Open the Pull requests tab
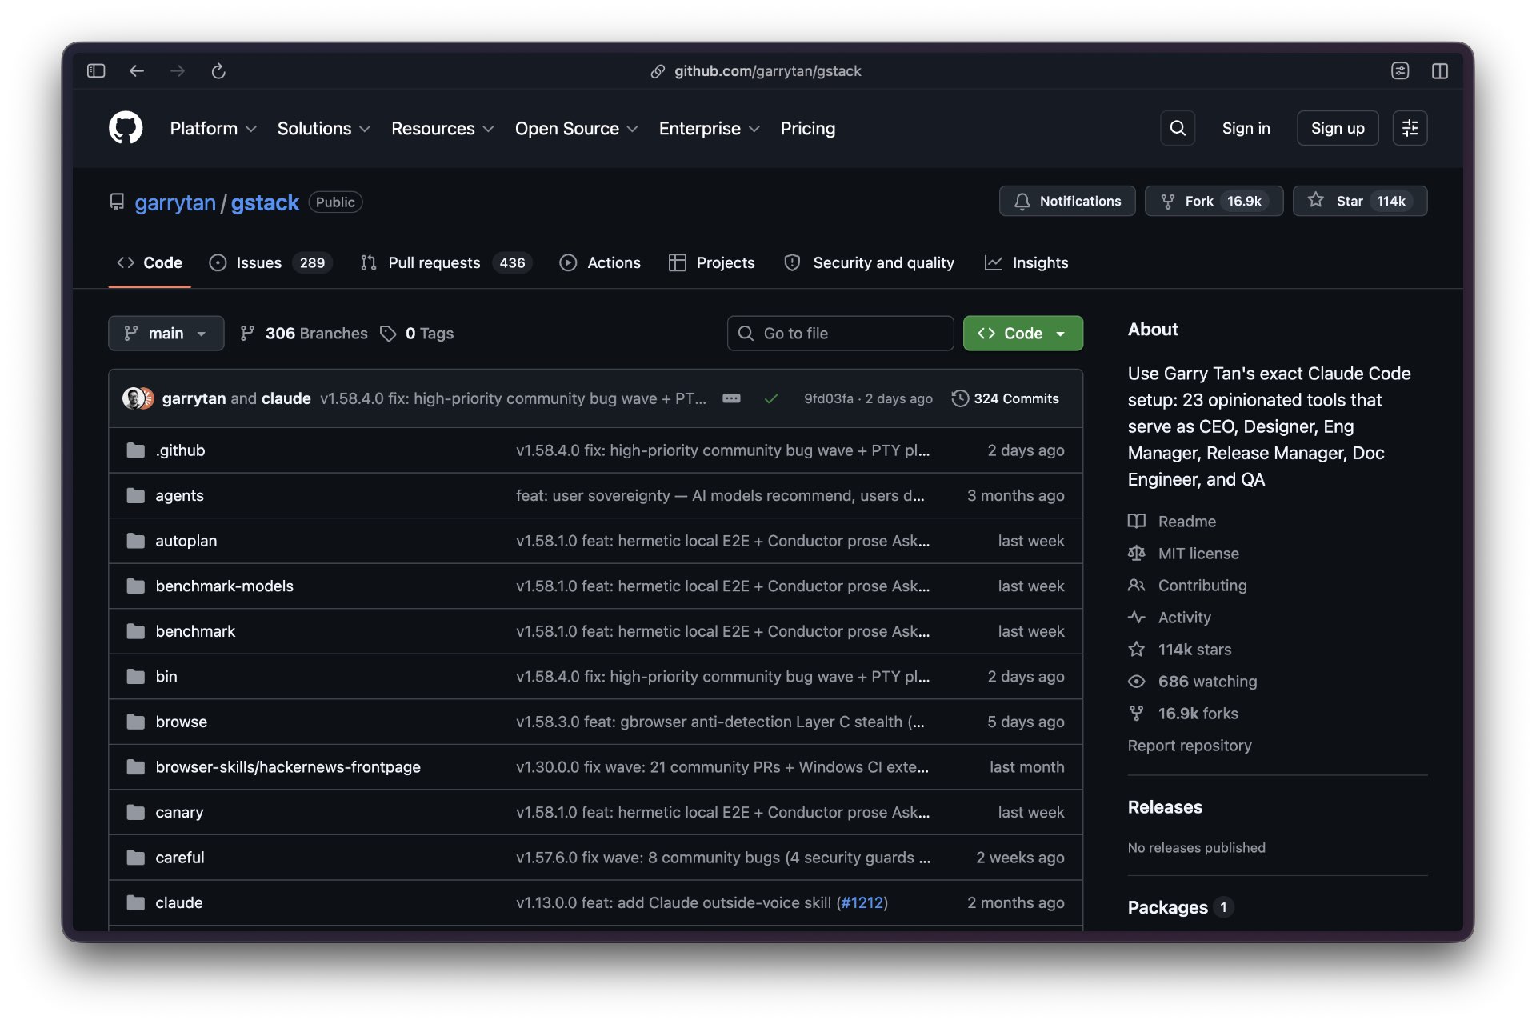This screenshot has height=1024, width=1536. click(446, 263)
